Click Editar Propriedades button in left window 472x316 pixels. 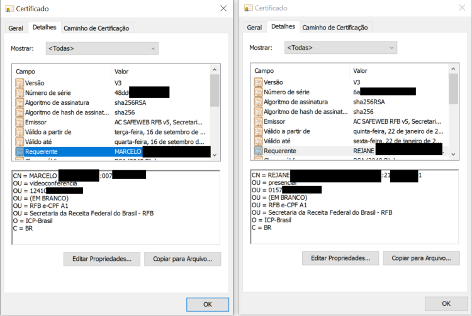102,259
